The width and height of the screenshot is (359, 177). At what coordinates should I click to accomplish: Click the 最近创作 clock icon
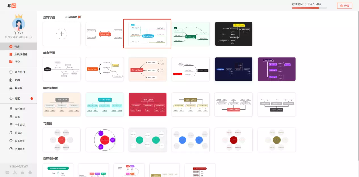11,72
